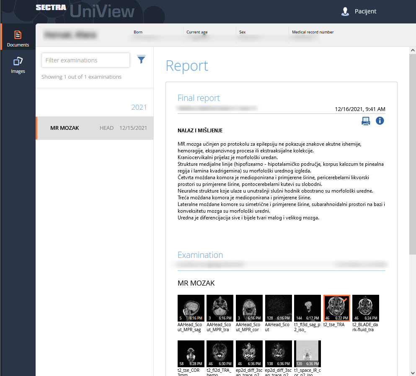The width and height of the screenshot is (416, 376).
Task: Open AAHead_Scout_MPR_tra series thumbnail
Action: point(220,308)
